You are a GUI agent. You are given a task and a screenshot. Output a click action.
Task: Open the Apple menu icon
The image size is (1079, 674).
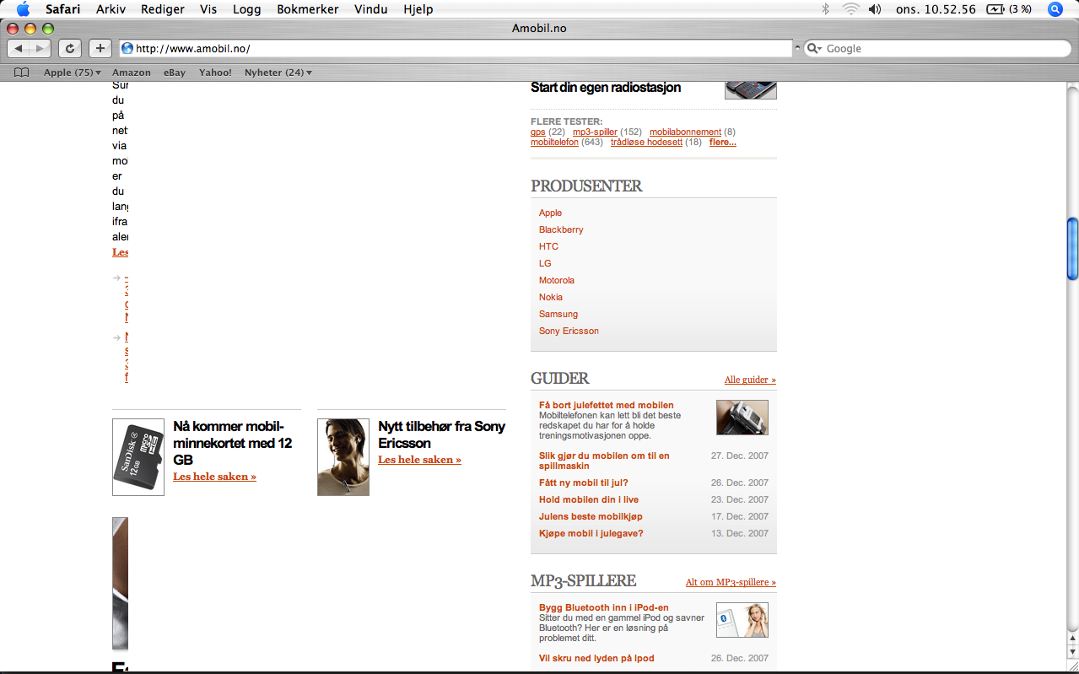point(23,9)
